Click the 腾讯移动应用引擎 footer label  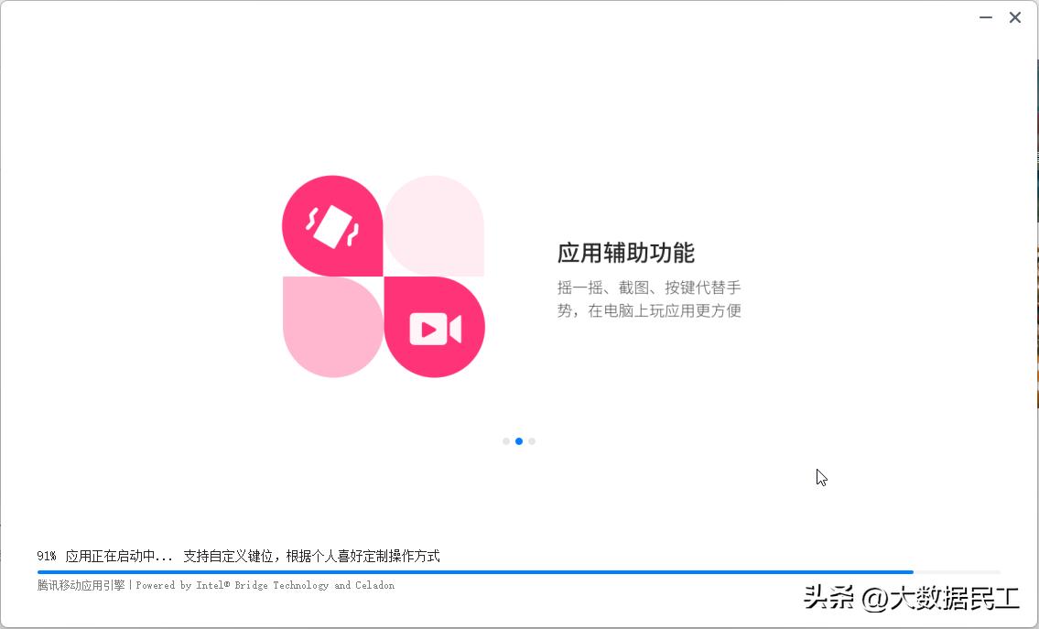[x=81, y=585]
